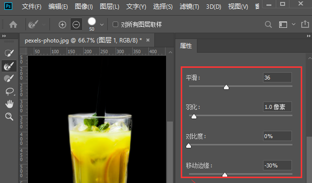Click the share export icon
This screenshot has width=312, height=183.
[x=305, y=24]
